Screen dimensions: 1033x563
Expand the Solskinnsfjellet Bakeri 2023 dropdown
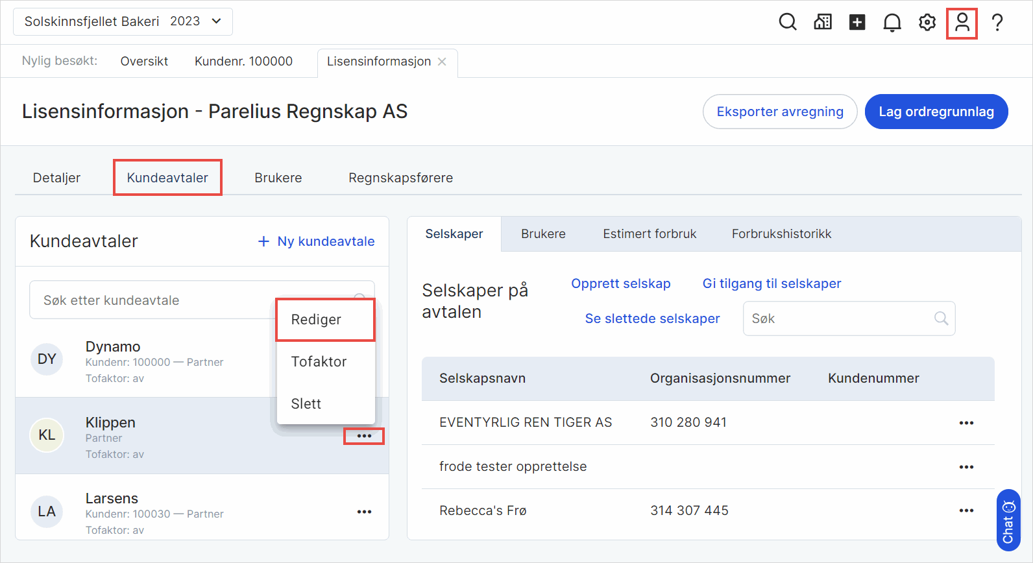point(123,21)
